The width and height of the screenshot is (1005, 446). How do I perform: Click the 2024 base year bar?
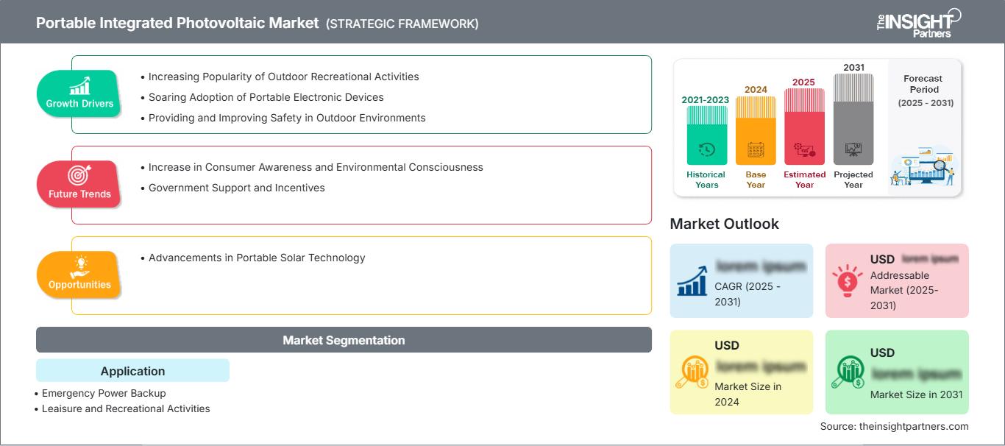(756, 130)
